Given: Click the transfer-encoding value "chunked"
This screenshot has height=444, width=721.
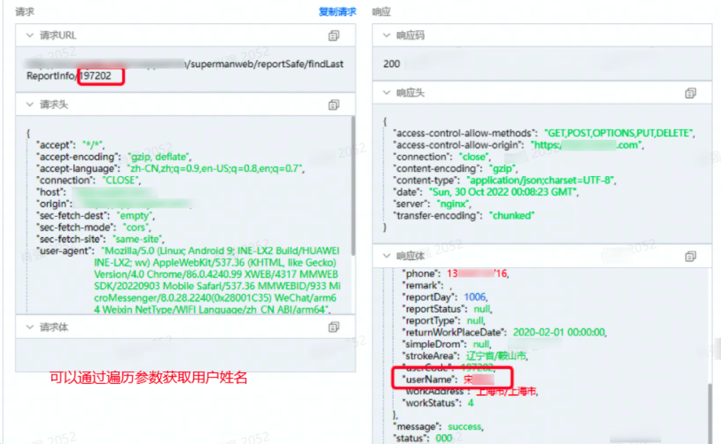Looking at the screenshot, I should (512, 216).
